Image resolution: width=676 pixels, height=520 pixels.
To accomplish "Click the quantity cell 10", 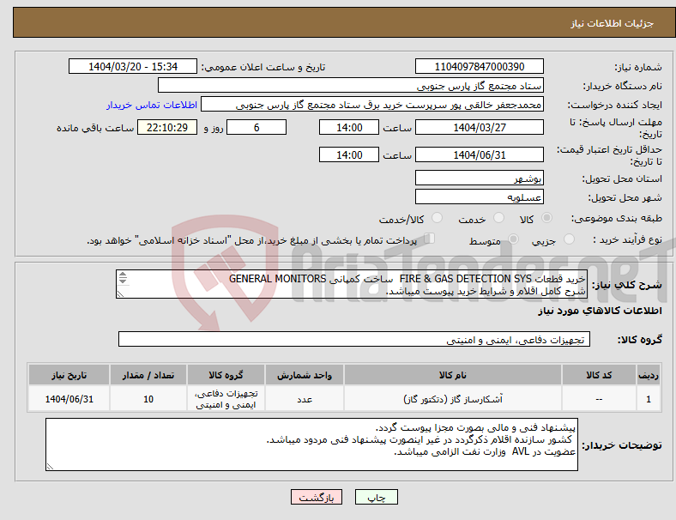I will tap(148, 399).
